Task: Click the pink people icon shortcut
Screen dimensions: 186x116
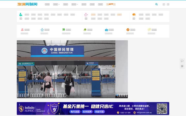Action: coord(22,30)
